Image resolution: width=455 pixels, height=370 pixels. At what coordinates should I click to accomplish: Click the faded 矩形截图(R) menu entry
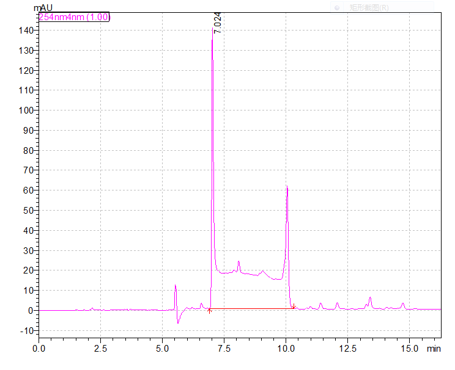[x=369, y=8]
